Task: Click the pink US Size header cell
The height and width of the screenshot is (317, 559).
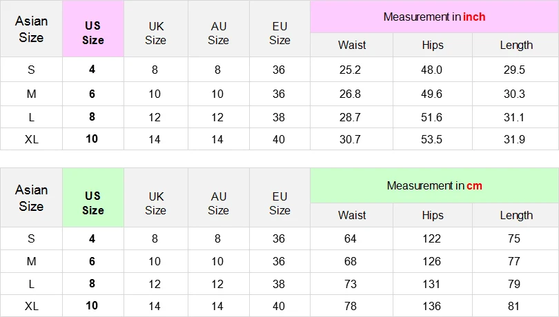Action: (x=93, y=29)
